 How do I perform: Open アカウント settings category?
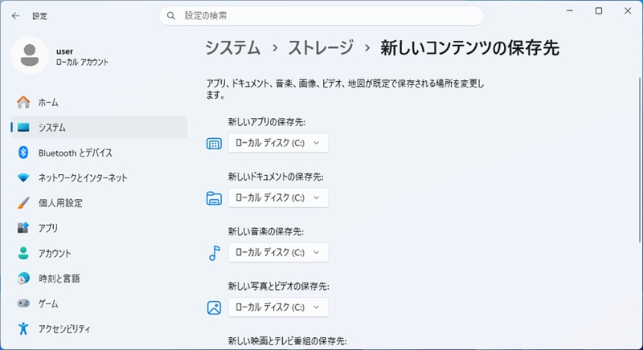(99, 254)
